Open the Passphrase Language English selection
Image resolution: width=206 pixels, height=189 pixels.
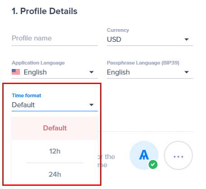150,72
